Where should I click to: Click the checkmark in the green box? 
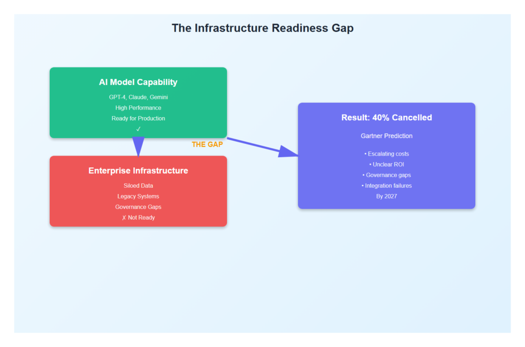pos(138,129)
